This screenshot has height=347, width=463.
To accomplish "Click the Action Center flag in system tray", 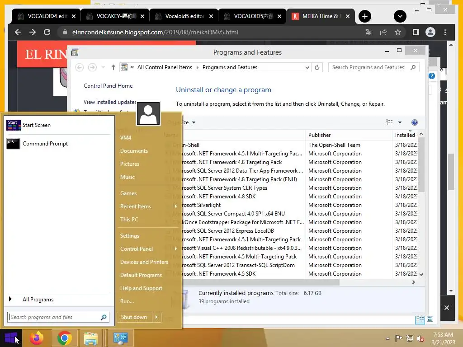I will [x=399, y=338].
